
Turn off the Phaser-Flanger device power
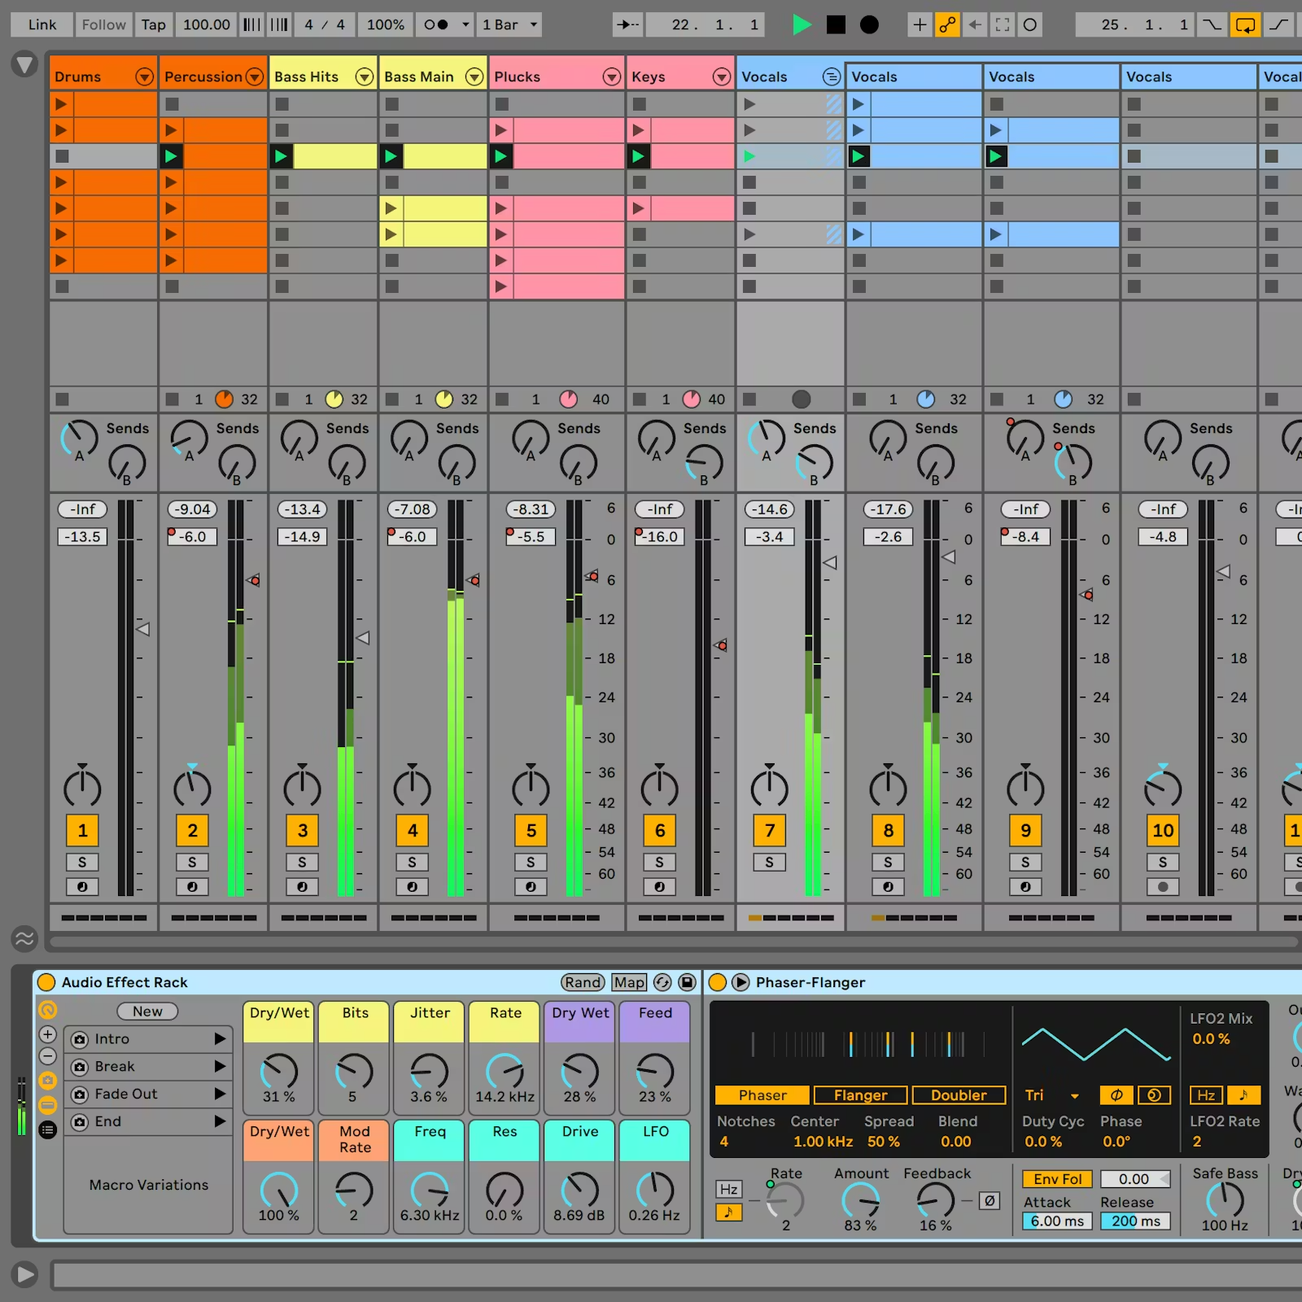click(x=717, y=982)
